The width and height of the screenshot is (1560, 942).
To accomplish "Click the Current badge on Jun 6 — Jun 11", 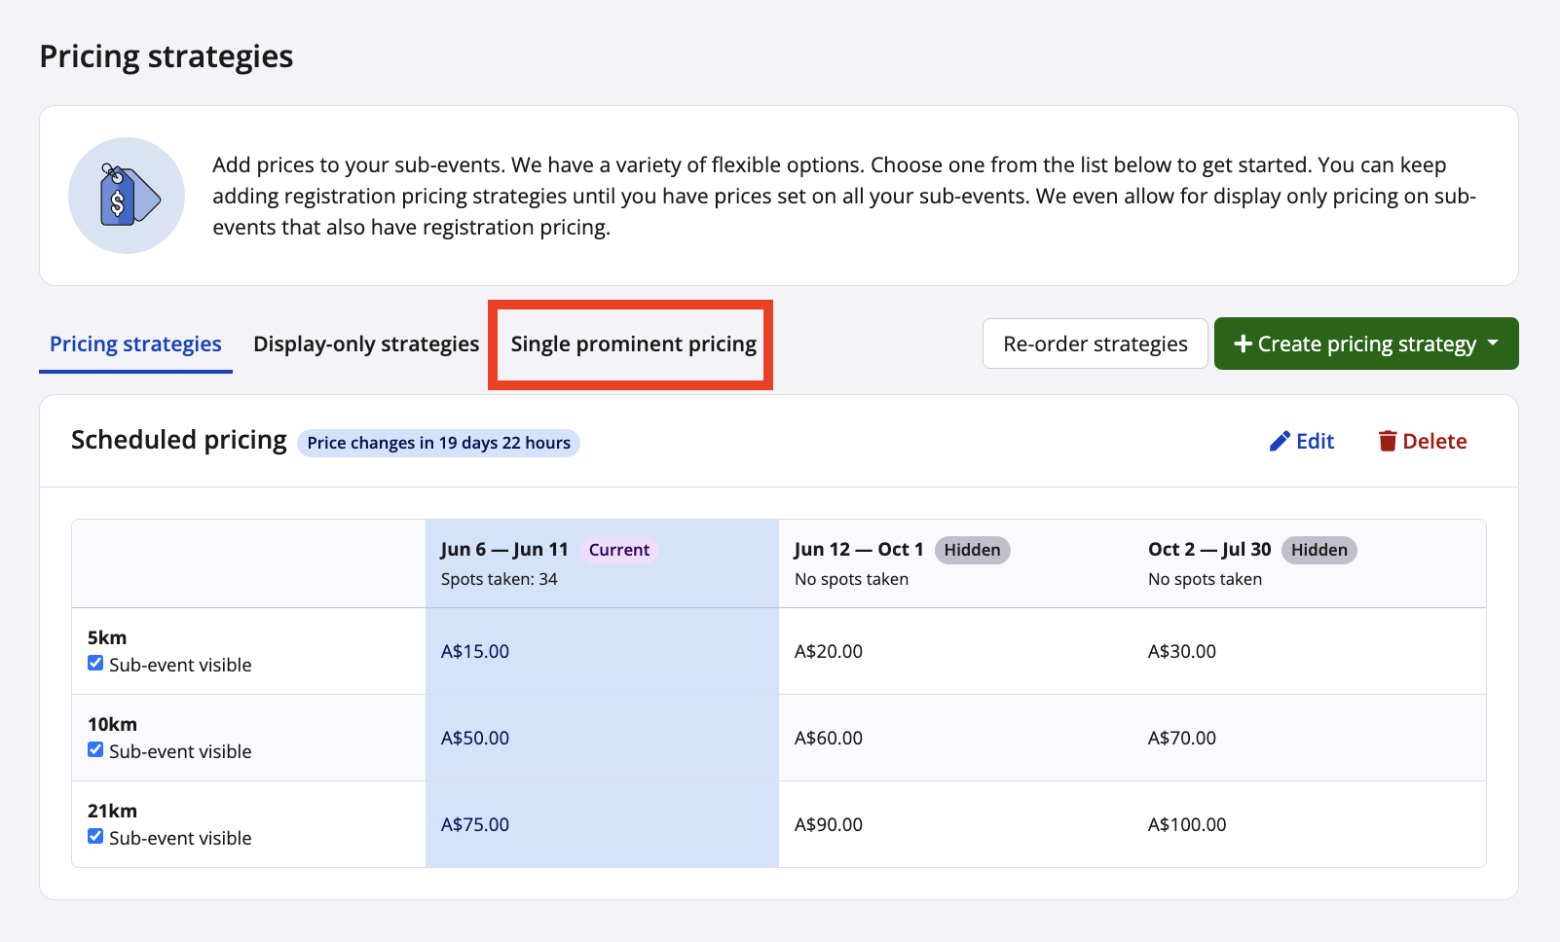I will click(618, 550).
